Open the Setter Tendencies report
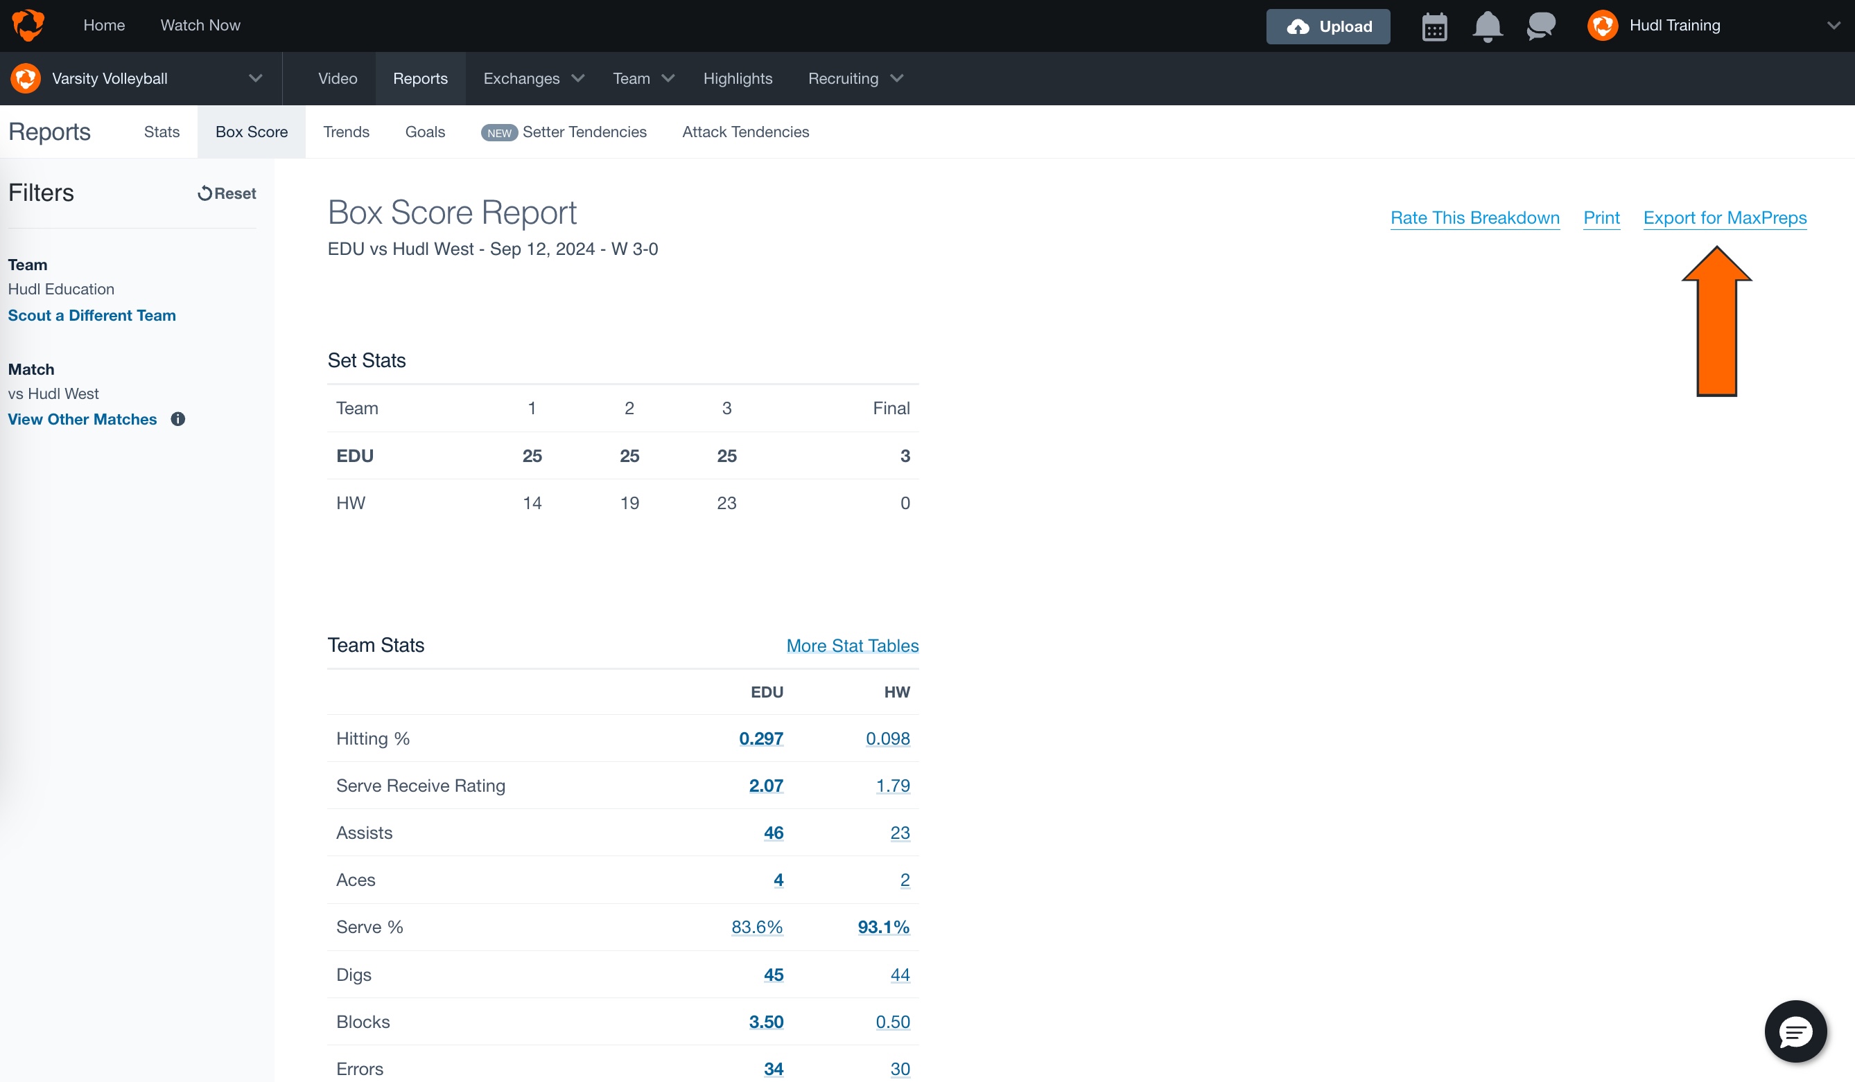Viewport: 1855px width, 1082px height. 584,132
